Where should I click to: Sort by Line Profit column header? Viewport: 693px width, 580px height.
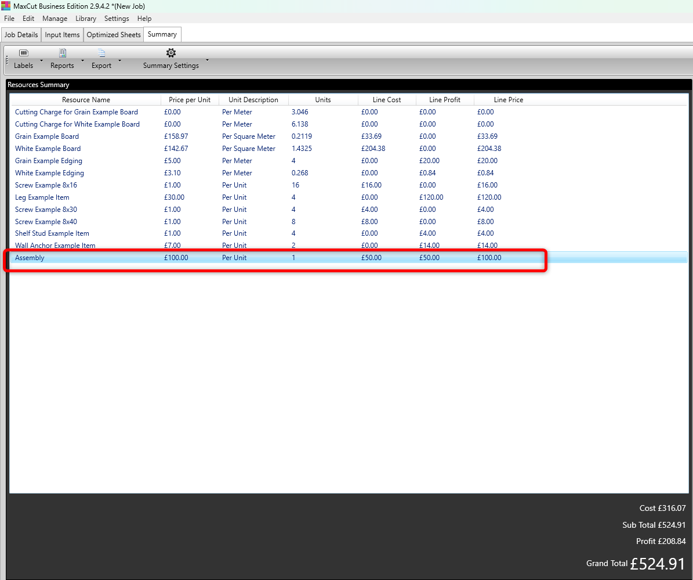(445, 99)
